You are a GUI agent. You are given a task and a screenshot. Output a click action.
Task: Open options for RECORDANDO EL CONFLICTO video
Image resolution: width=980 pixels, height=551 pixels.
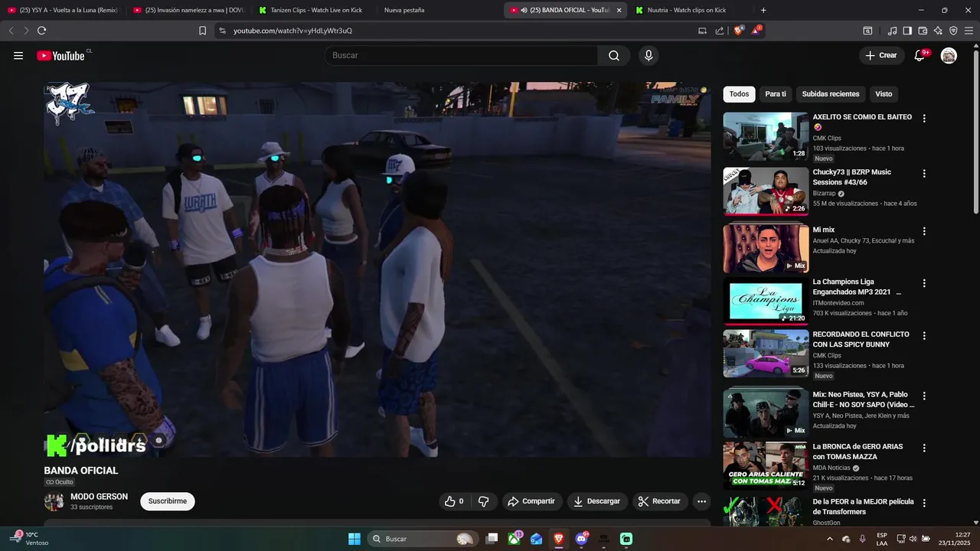(924, 336)
